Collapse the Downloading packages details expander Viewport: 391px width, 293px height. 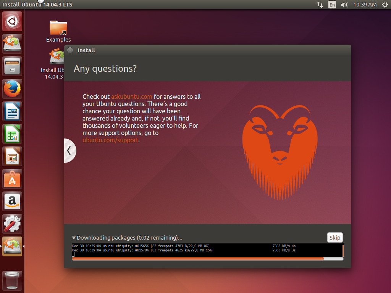74,238
